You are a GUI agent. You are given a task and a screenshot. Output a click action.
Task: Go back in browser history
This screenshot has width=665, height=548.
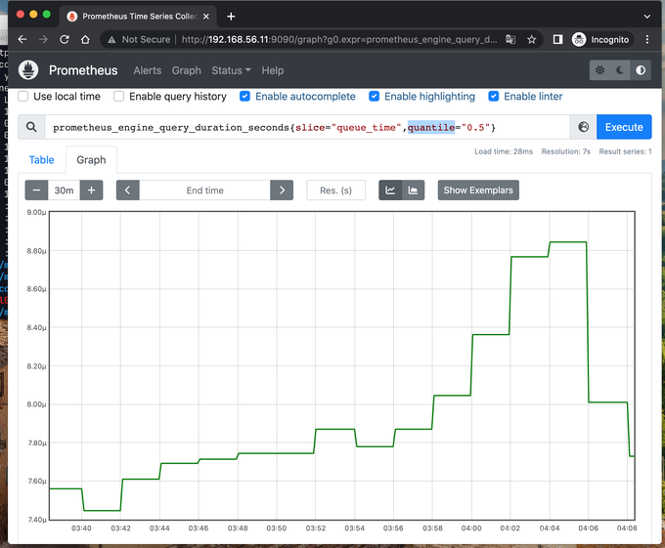pos(22,39)
